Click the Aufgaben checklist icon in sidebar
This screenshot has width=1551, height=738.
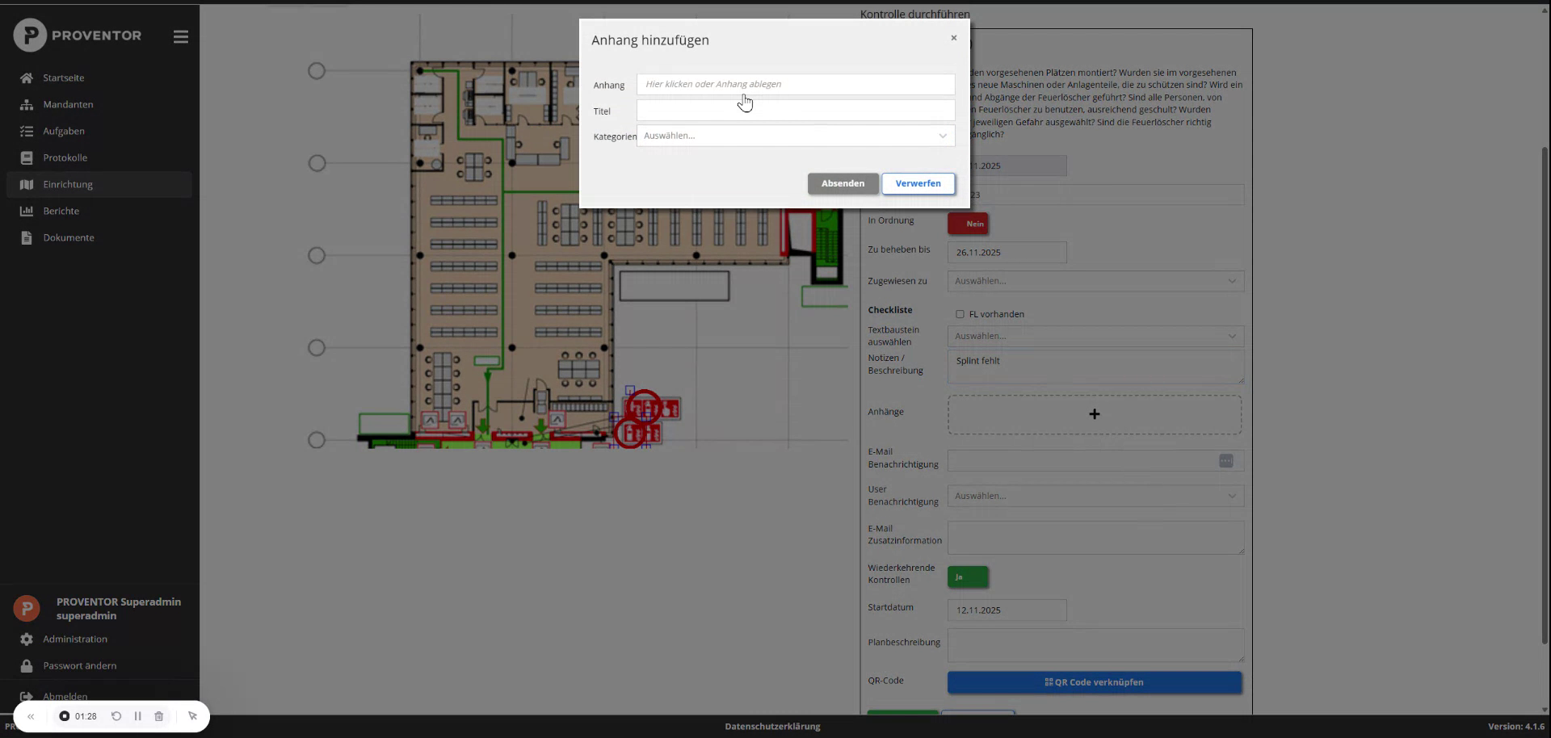click(x=27, y=131)
